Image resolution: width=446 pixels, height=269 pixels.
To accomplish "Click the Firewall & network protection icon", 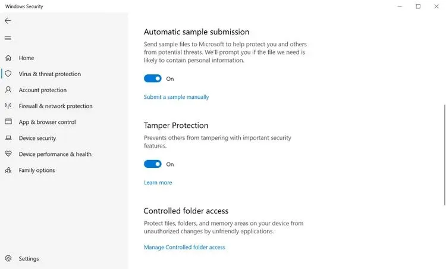I will [x=8, y=107].
